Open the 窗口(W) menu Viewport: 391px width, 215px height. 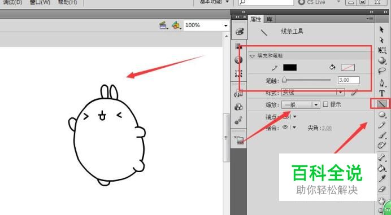click(x=40, y=2)
